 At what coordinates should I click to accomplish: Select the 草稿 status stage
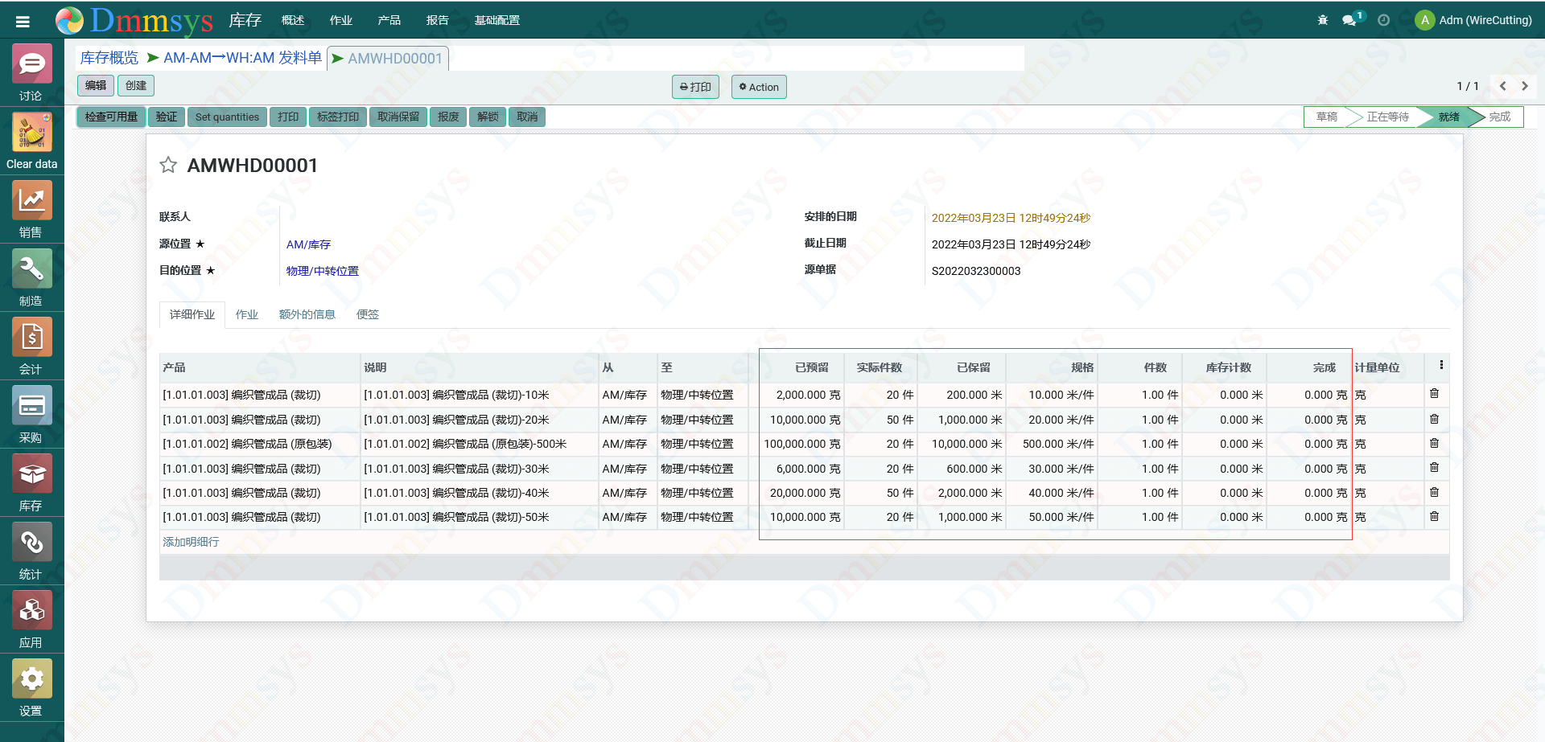click(1327, 117)
